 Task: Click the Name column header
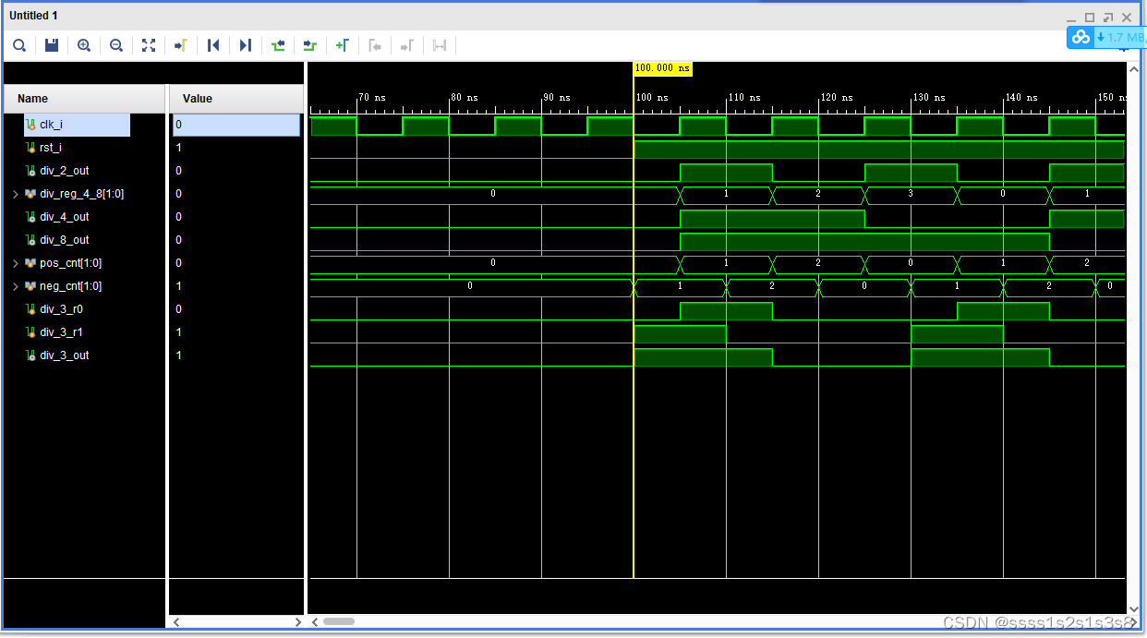tap(84, 99)
